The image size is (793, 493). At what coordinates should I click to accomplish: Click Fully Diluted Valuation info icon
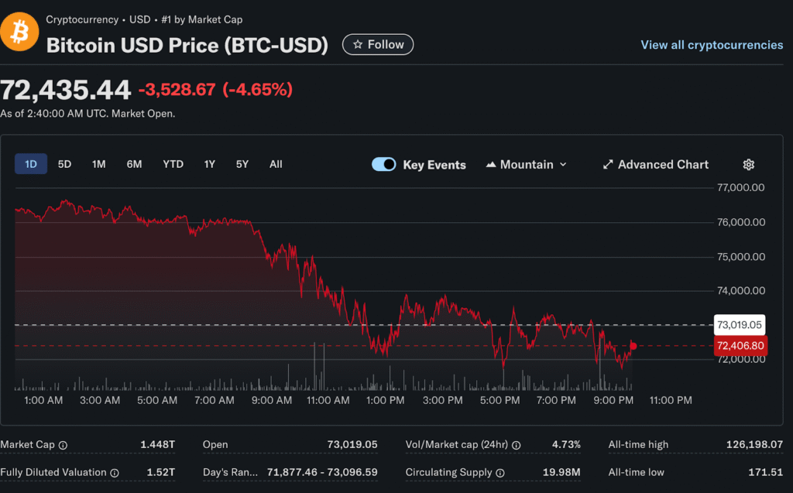114,473
